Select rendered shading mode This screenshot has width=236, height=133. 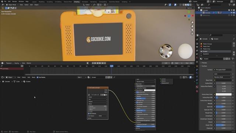click(190, 5)
